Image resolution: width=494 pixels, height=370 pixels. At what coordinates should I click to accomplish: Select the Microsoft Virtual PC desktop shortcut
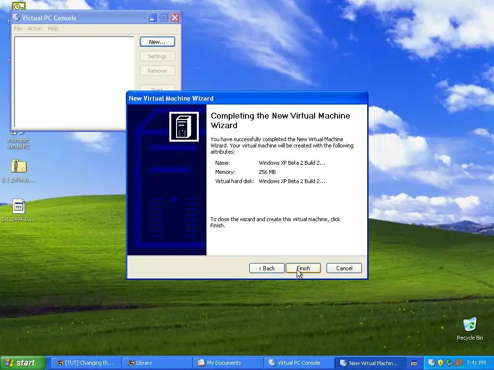18,140
